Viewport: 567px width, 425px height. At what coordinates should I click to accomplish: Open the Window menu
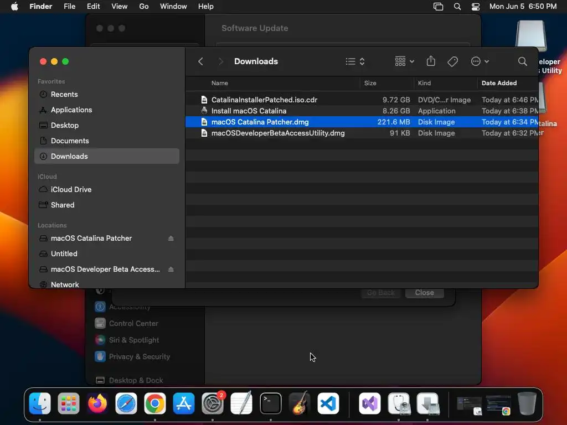pos(173,7)
